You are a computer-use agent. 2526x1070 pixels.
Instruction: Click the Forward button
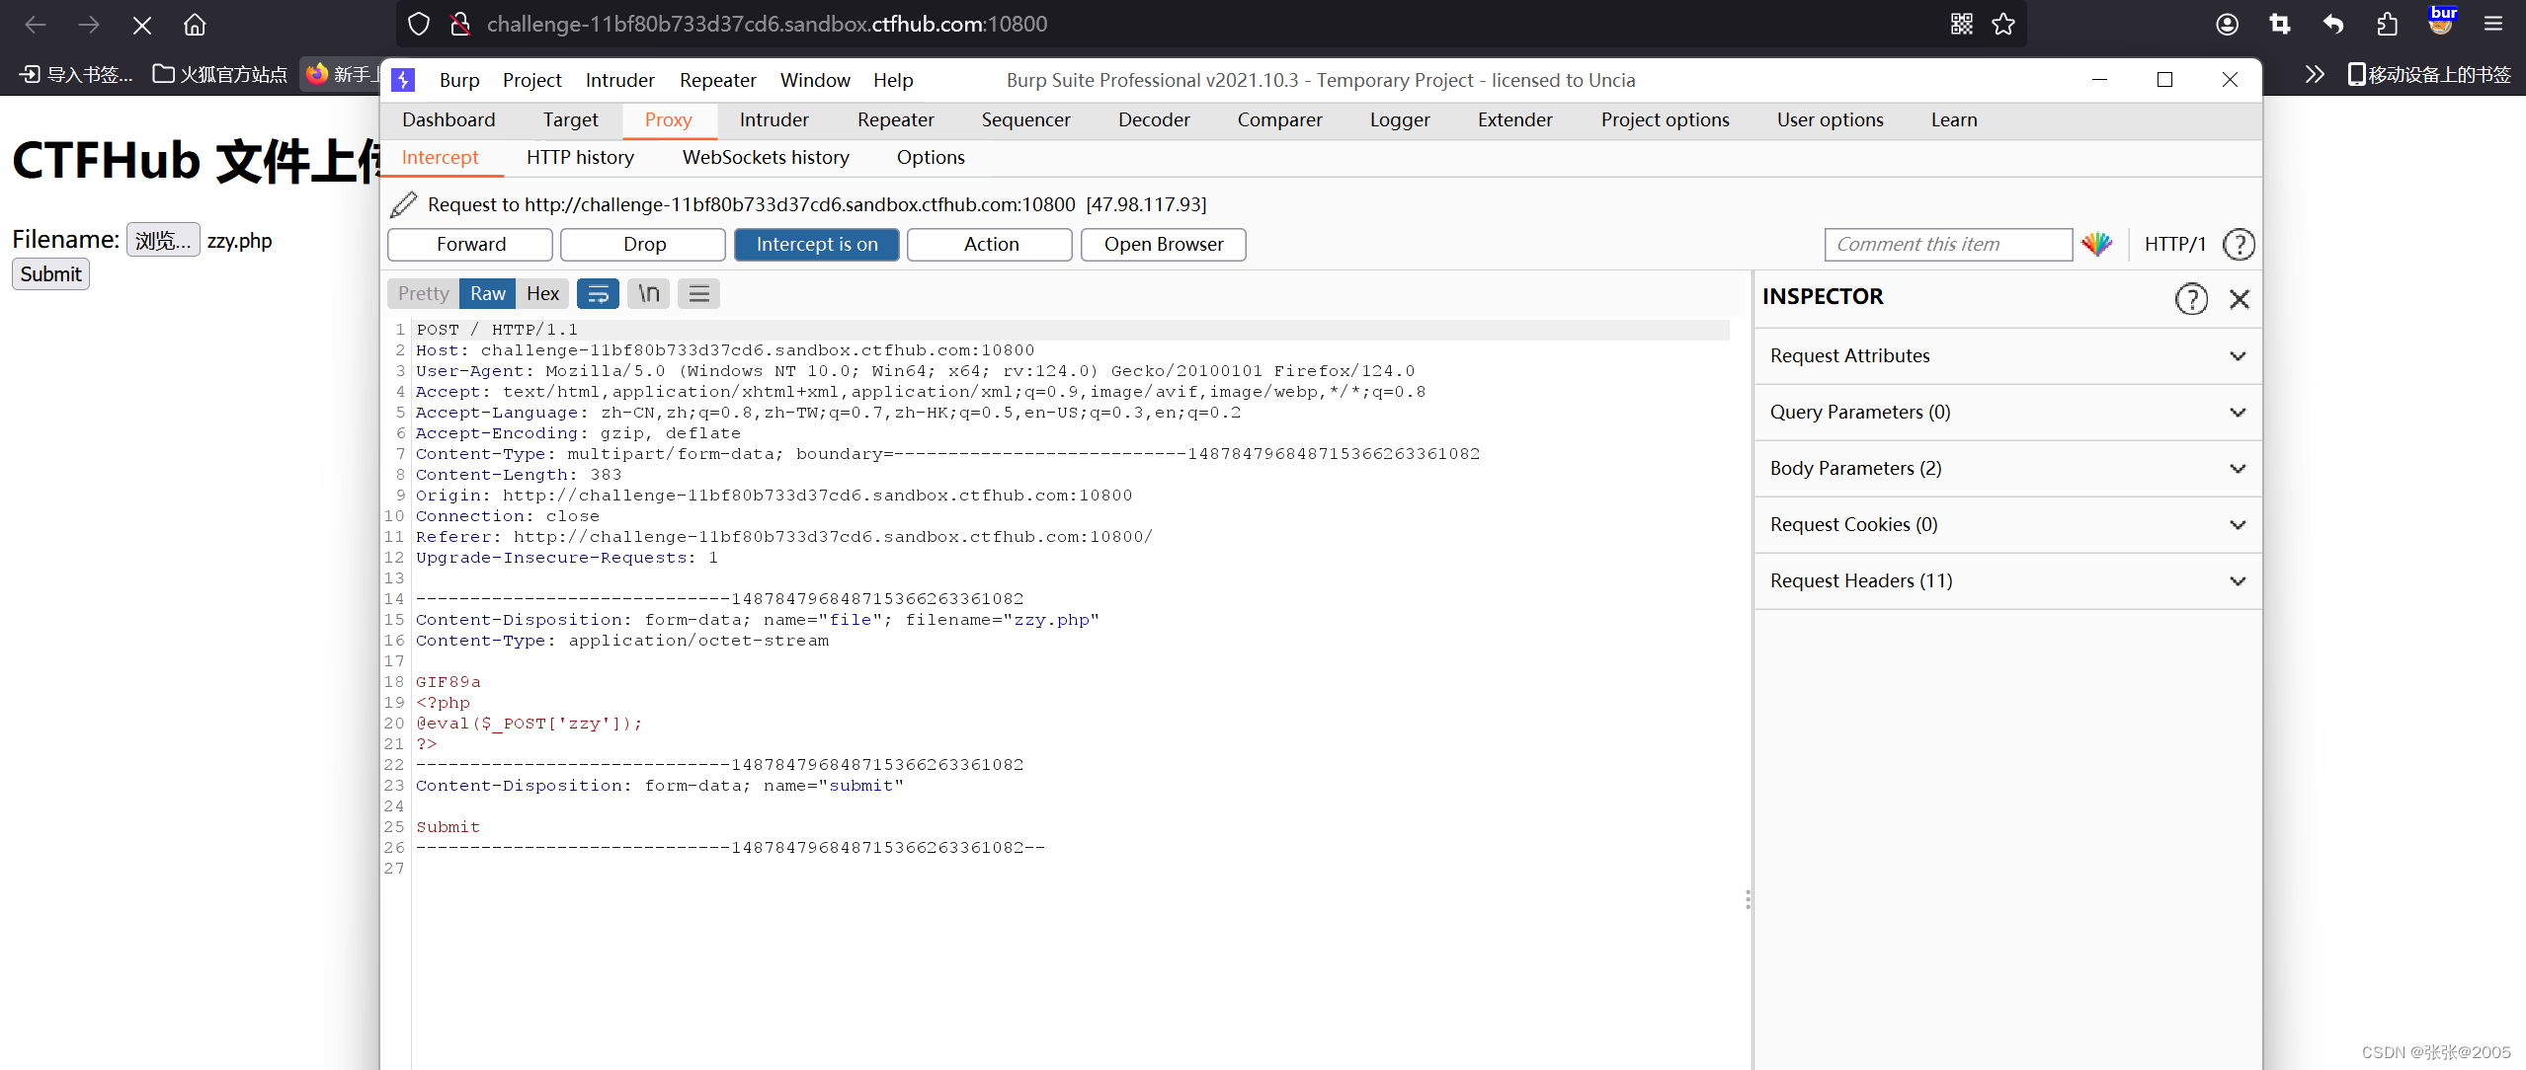coord(470,244)
